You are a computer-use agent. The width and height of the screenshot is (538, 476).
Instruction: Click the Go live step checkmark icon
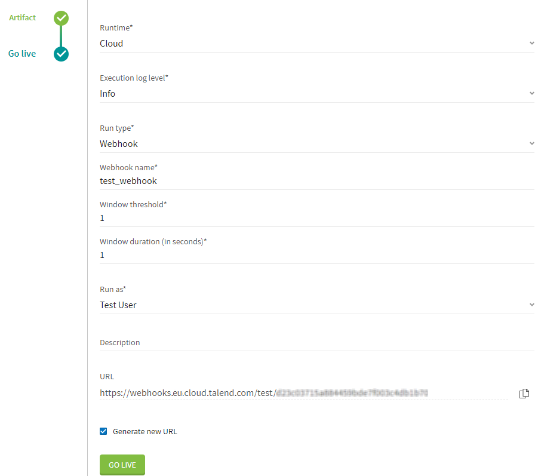pos(61,54)
